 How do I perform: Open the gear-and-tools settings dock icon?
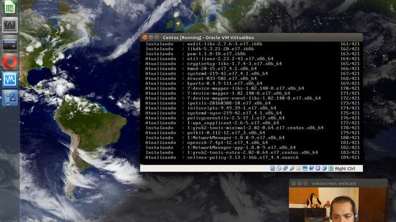click(10, 97)
